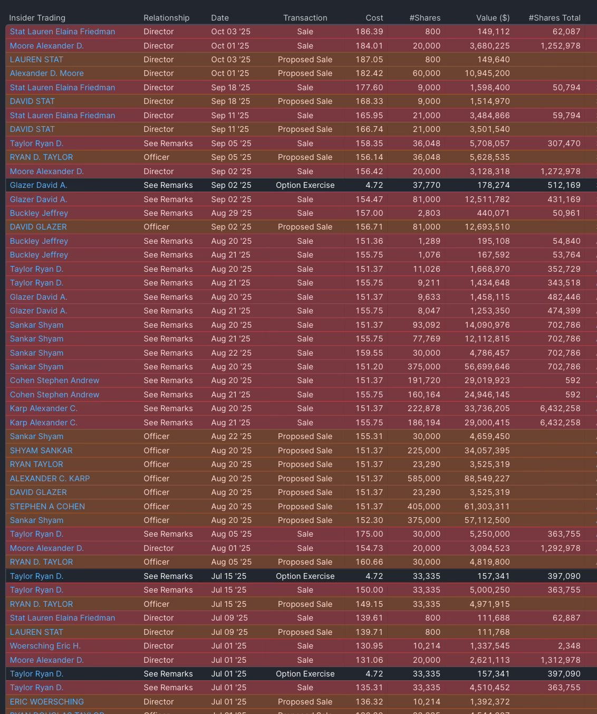Viewport: 597px width, 714px height.
Task: Open the RYAN TAYLOR proposed sale insider link
Action: tap(36, 464)
